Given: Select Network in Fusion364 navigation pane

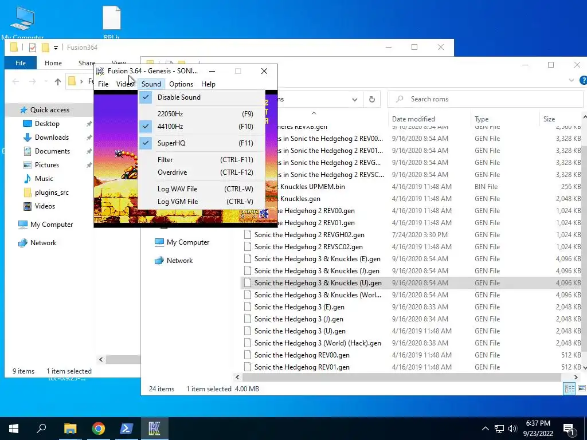Looking at the screenshot, I should point(43,243).
